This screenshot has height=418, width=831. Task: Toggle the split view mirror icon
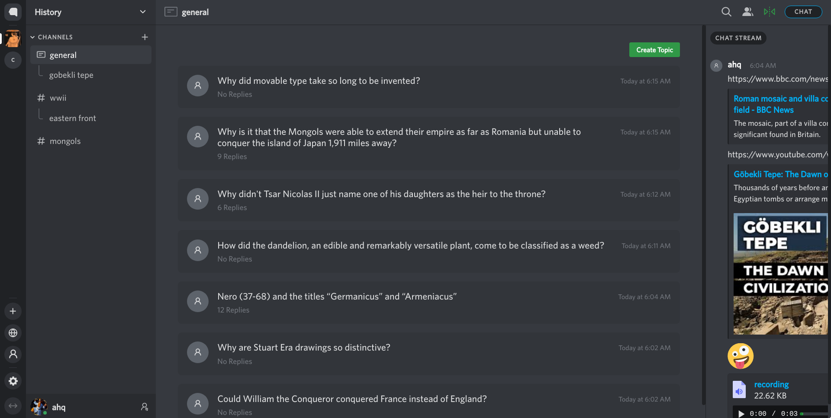pyautogui.click(x=770, y=12)
